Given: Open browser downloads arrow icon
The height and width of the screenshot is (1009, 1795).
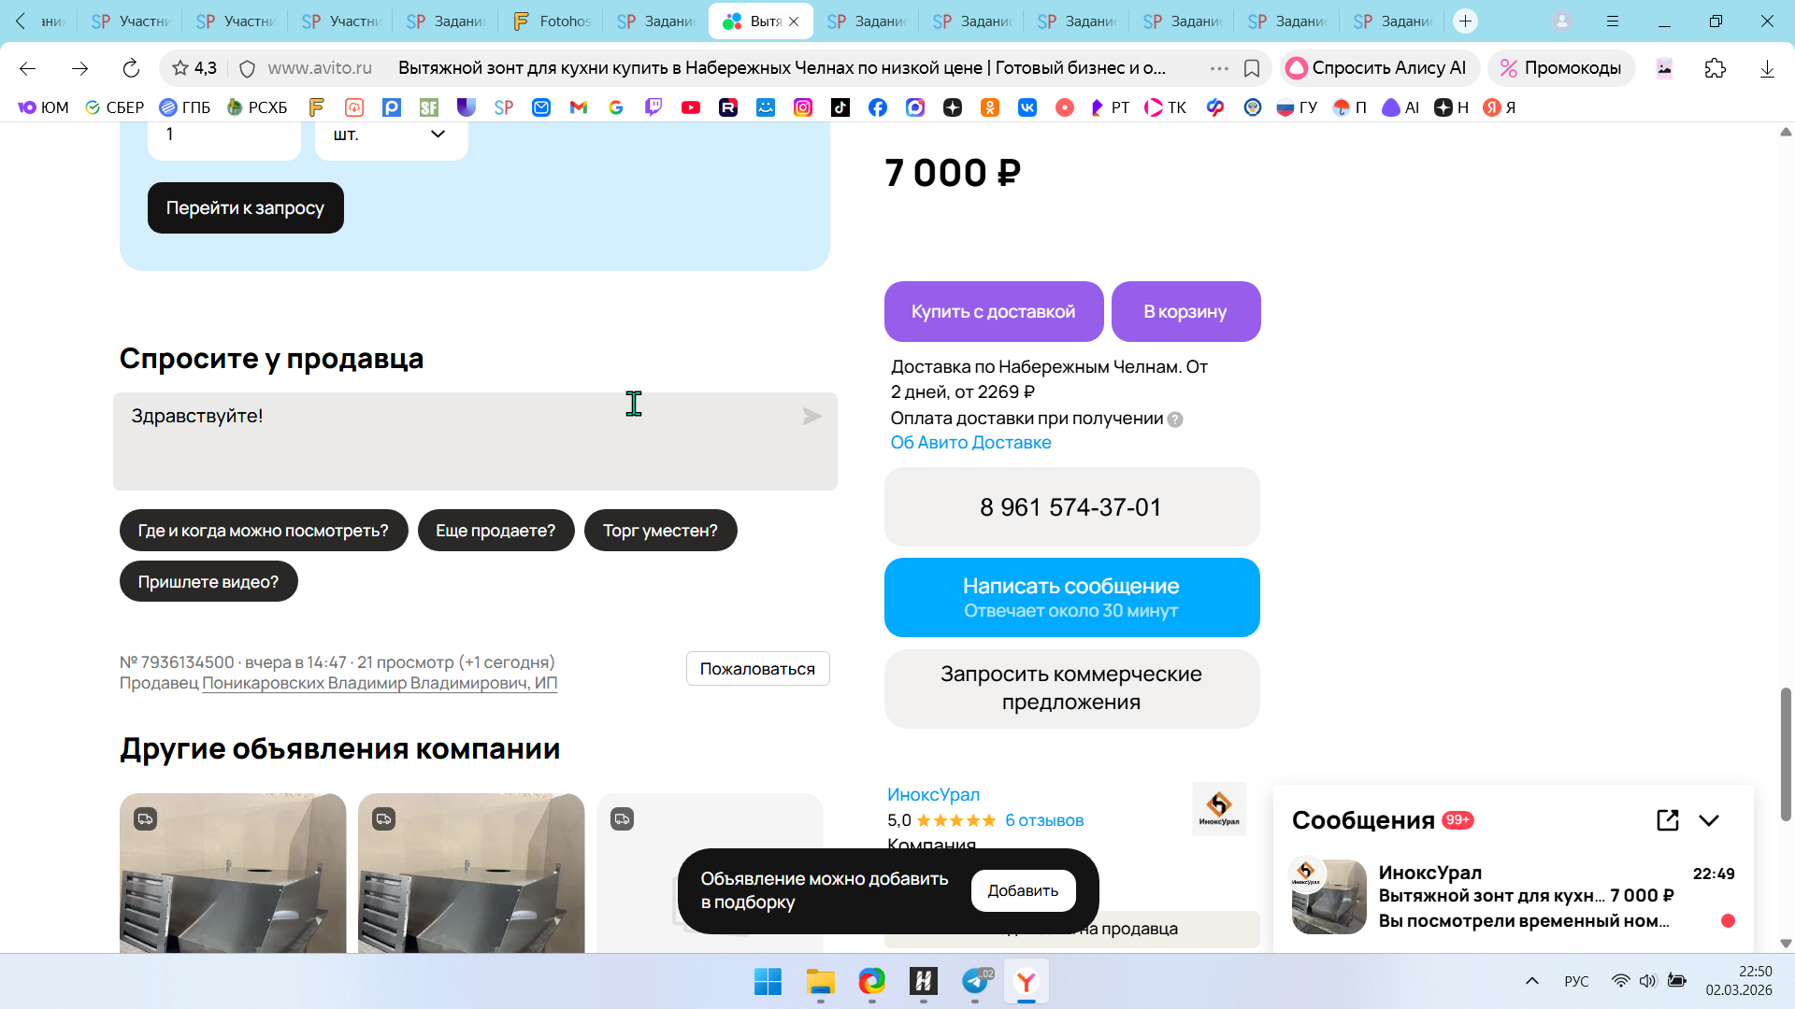Looking at the screenshot, I should click(1766, 68).
